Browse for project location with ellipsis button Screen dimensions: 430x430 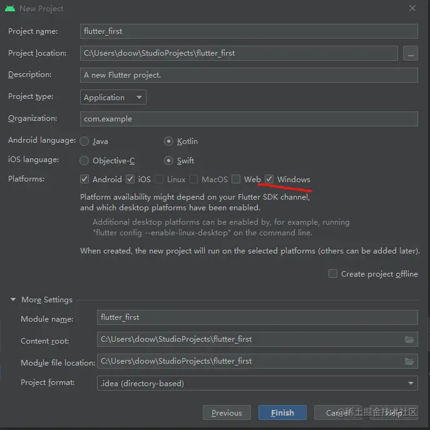[410, 53]
